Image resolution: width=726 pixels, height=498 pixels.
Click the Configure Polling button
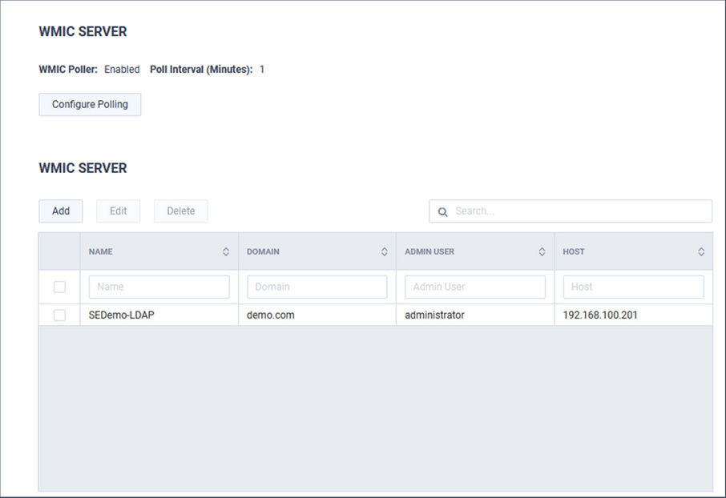[90, 105]
